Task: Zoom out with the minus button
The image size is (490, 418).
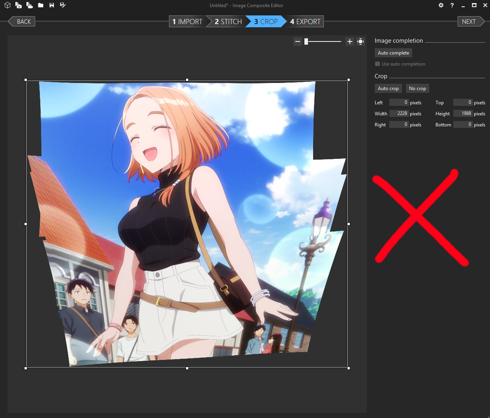Action: [x=298, y=41]
